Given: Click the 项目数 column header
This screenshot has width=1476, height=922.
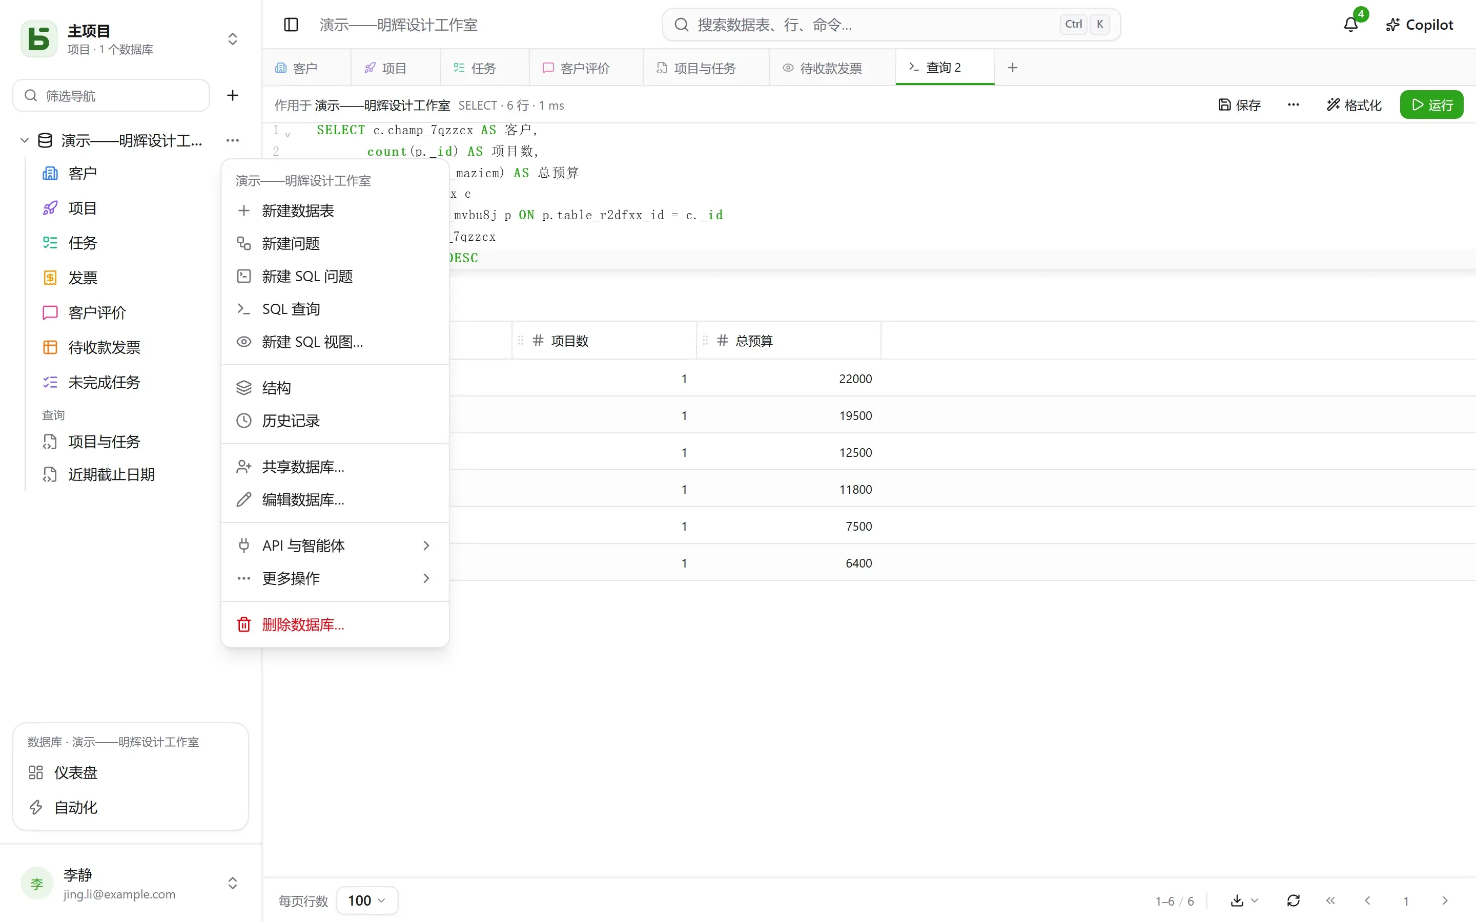Looking at the screenshot, I should tap(604, 340).
